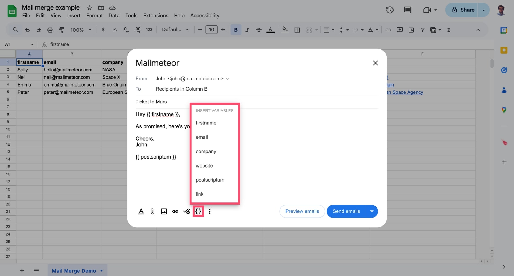Click the Insert link icon in Sheets toolbar
The image size is (514, 276).
pyautogui.click(x=388, y=30)
